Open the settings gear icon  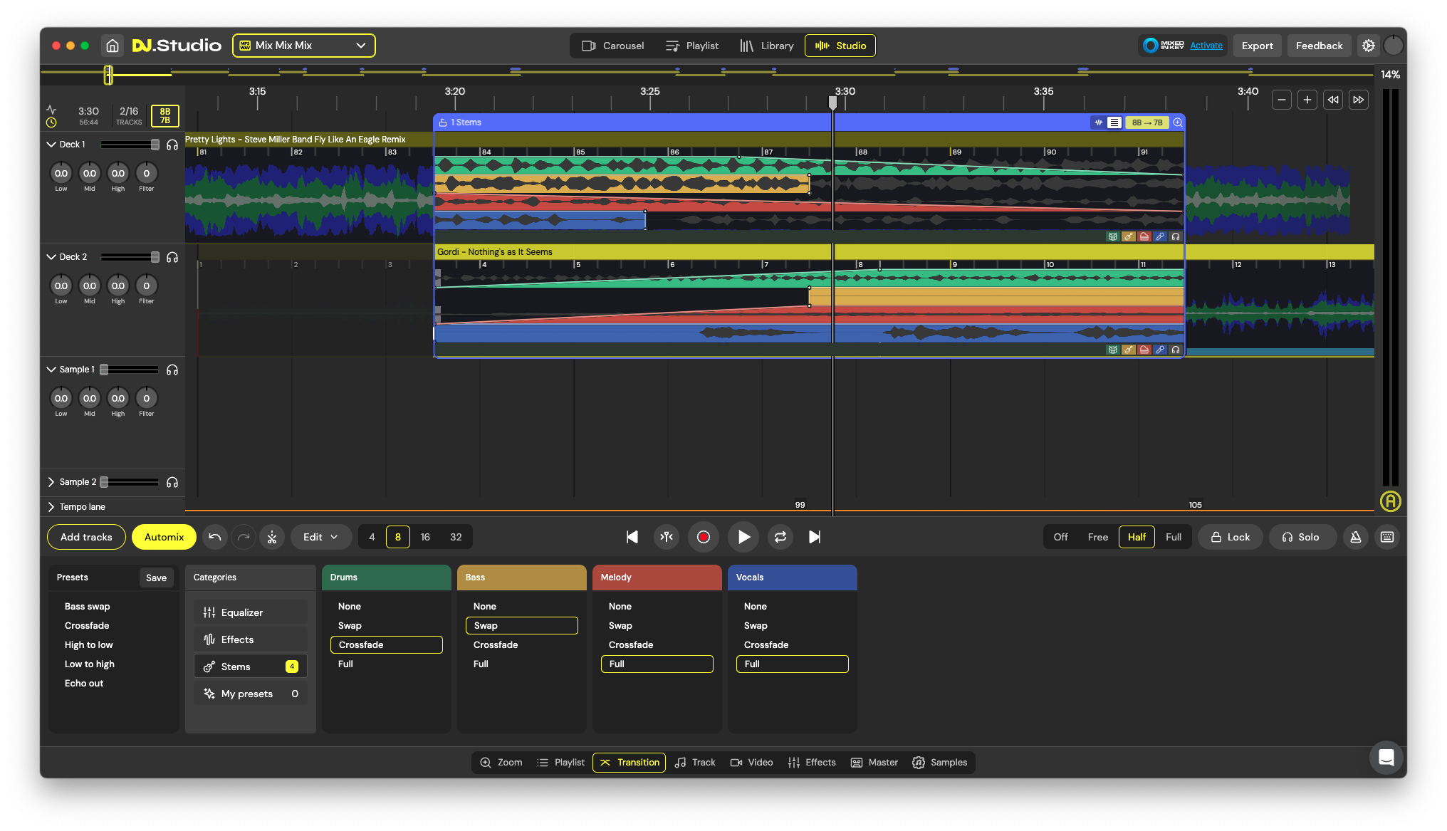point(1368,46)
